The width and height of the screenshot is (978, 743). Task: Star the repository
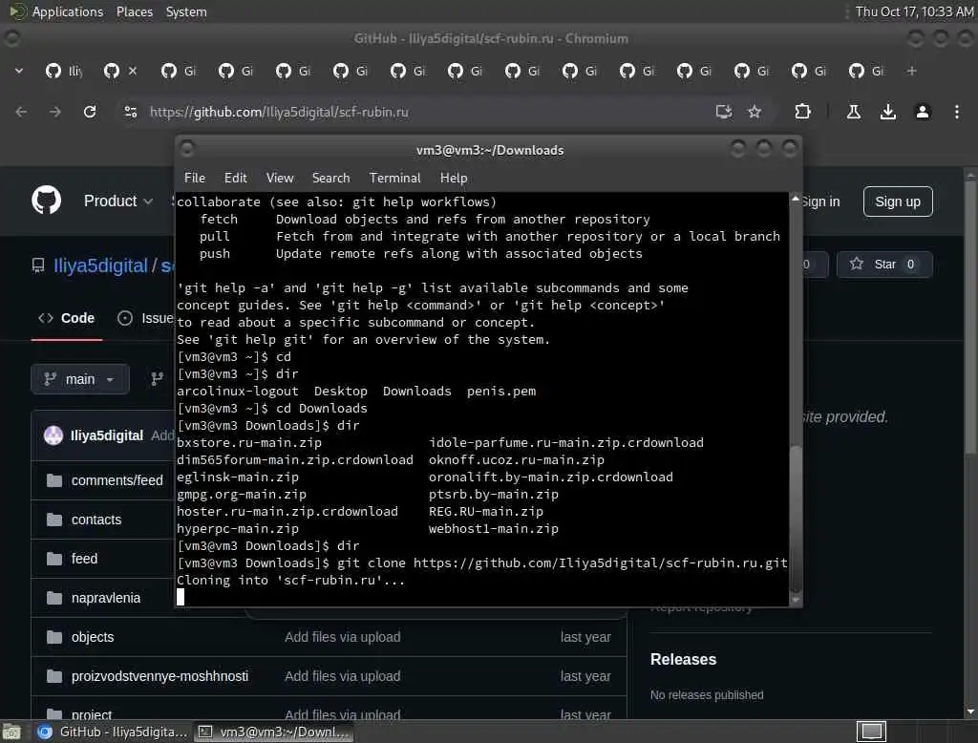(884, 264)
